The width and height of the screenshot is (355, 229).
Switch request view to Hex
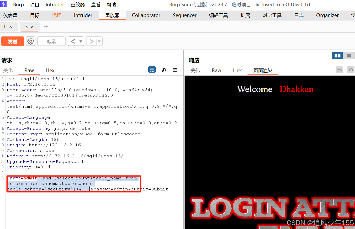[x=50, y=70]
